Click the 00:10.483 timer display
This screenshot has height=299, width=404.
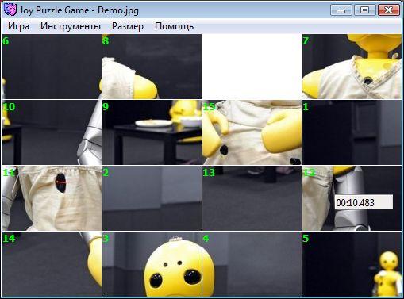coord(364,202)
